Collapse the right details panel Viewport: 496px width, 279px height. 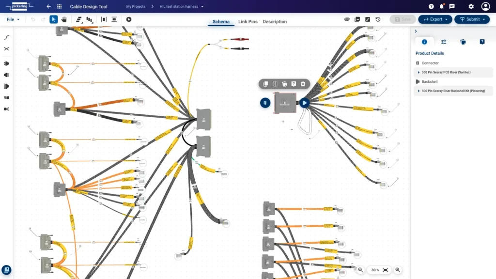416,31
